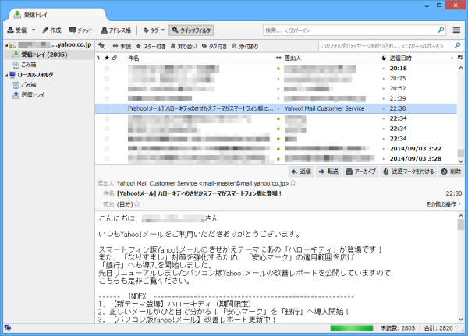Open the message dated 2014/09/03 3:28
The height and width of the screenshot is (336, 468).
(276, 159)
